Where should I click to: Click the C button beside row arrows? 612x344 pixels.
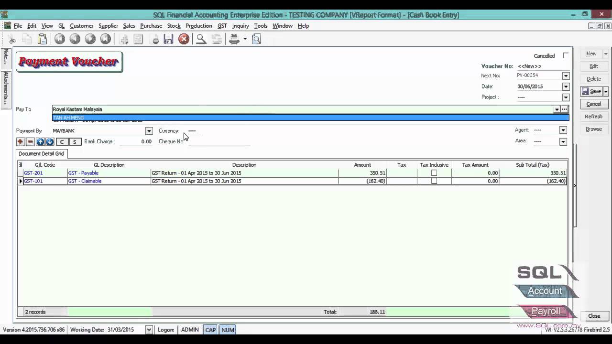62,142
